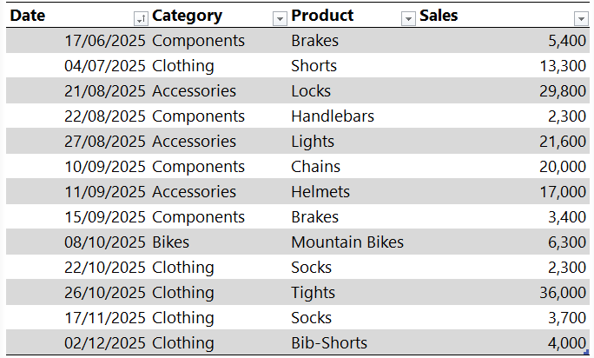594x358 pixels.
Task: Select the 02/12/2025 date cell
Action: [106, 343]
